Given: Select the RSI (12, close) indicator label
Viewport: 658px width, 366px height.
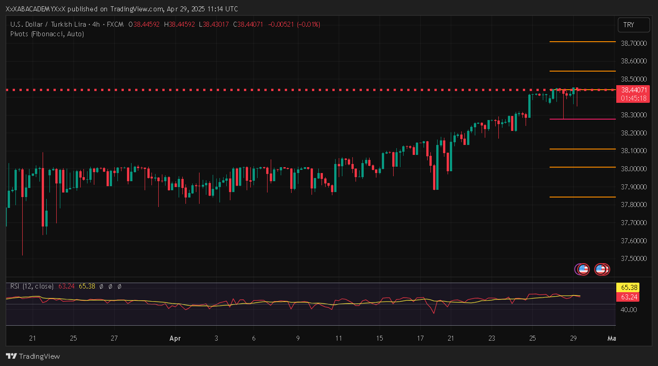Looking at the screenshot, I should tap(32, 286).
